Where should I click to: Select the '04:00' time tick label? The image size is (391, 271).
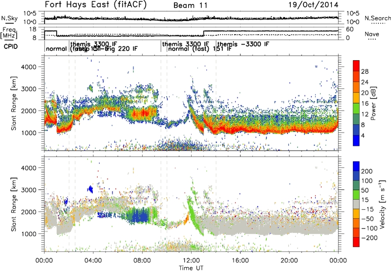pos(93,261)
